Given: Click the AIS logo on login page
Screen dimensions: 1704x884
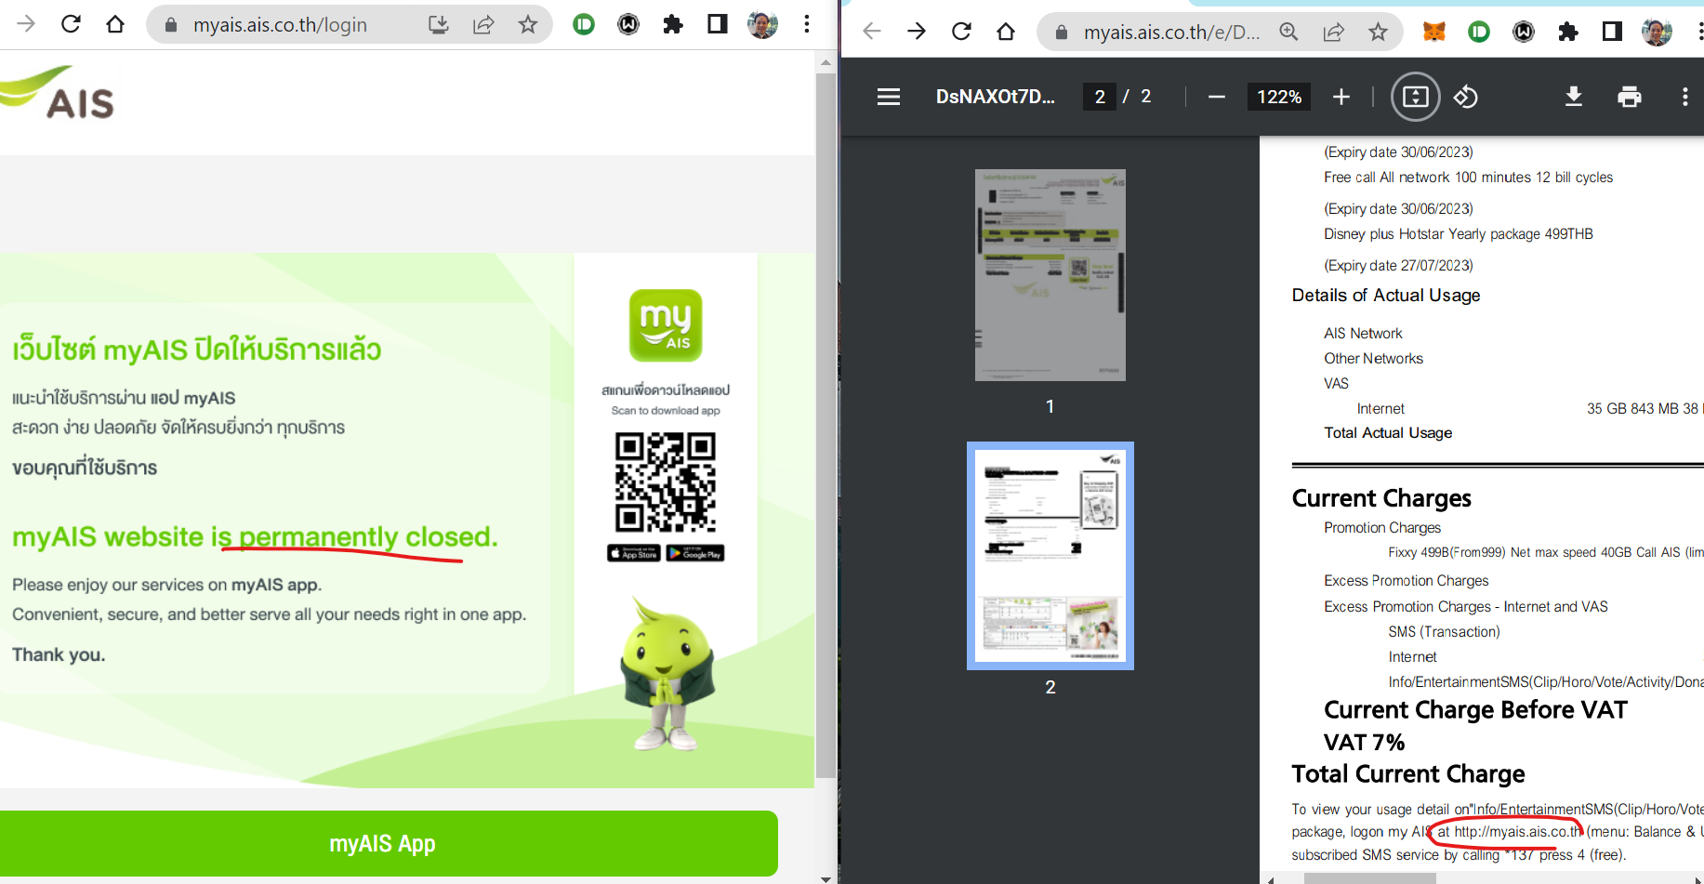Looking at the screenshot, I should click(x=58, y=94).
